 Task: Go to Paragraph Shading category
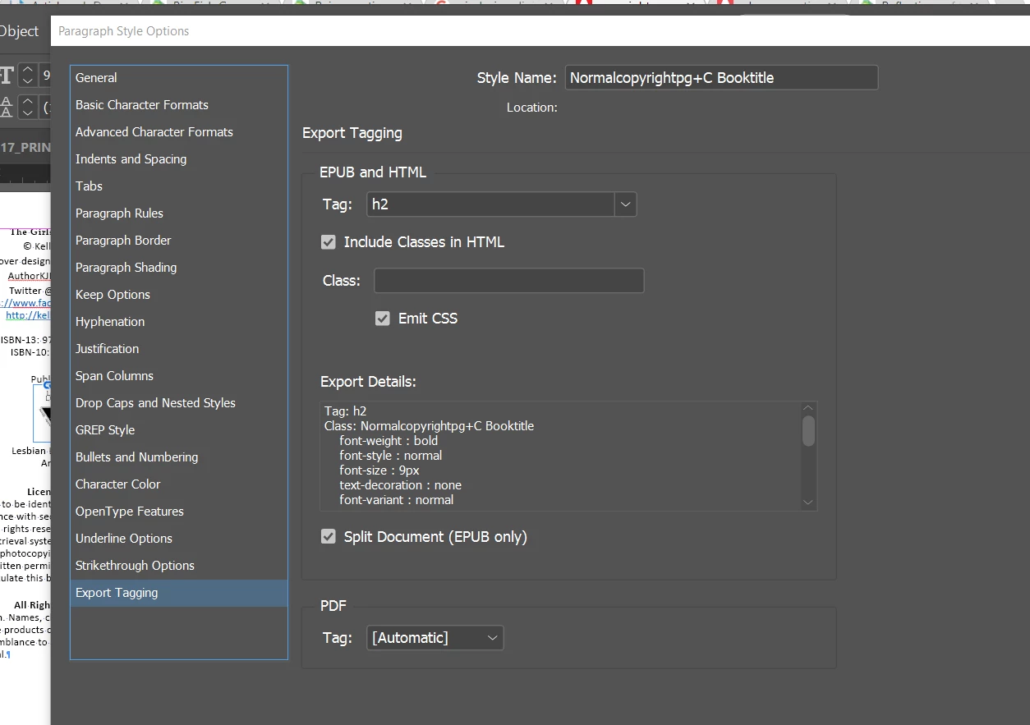click(x=179, y=268)
